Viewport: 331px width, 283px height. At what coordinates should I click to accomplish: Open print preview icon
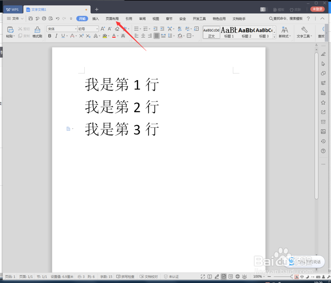(51, 19)
